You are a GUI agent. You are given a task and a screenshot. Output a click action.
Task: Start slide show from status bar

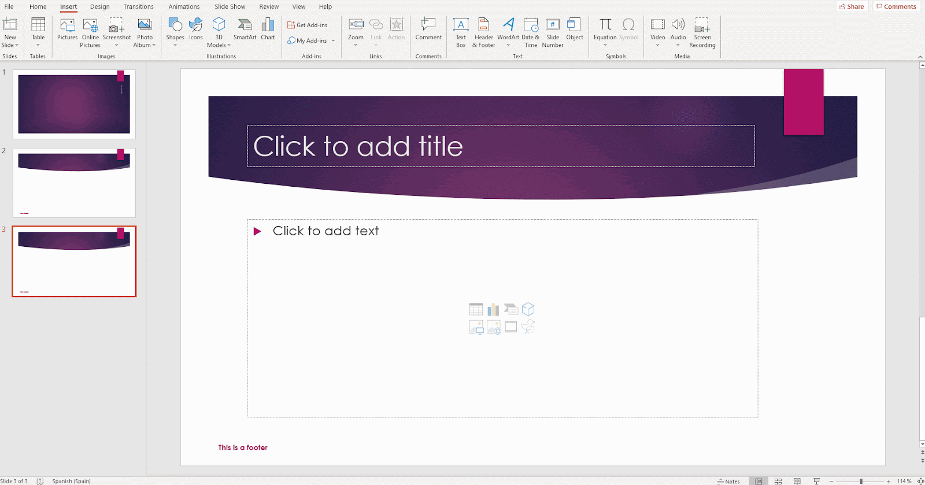(816, 481)
